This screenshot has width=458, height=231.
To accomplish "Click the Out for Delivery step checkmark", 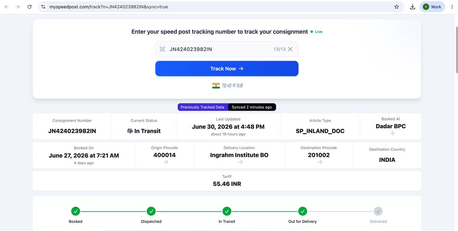I will click(x=303, y=211).
